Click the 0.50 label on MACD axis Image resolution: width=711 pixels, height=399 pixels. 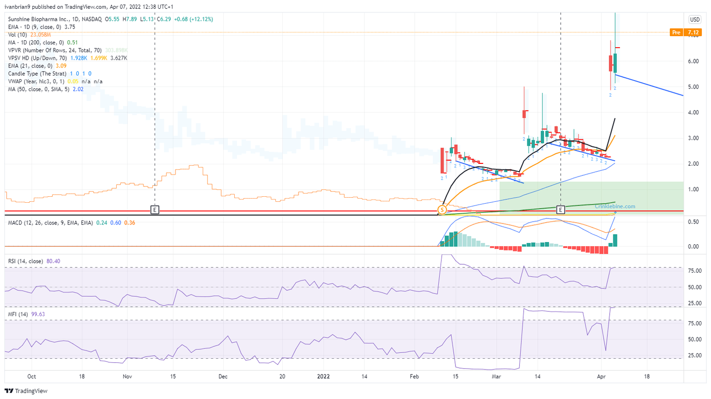point(693,222)
